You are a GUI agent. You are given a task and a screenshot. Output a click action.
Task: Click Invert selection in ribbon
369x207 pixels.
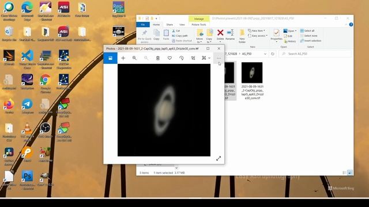[x=311, y=41]
